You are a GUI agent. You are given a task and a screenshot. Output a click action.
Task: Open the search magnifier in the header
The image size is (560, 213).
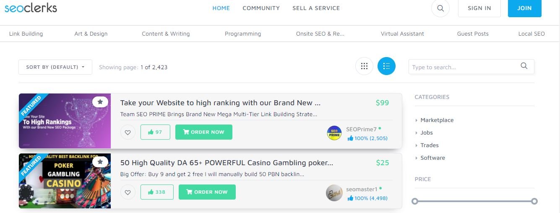(440, 8)
